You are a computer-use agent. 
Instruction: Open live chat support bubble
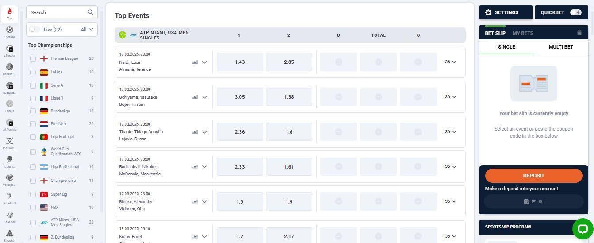(583, 228)
